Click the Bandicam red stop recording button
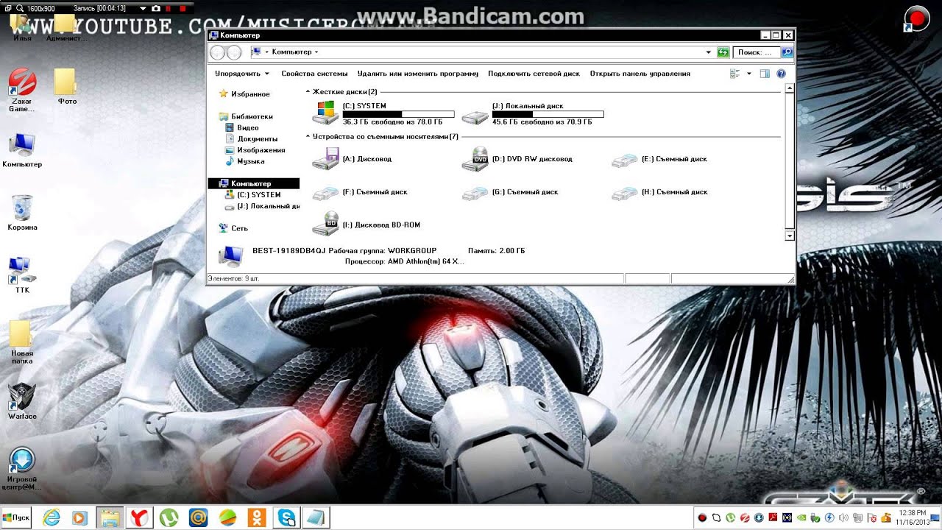Viewport: 942px width, 530px height. [182, 8]
